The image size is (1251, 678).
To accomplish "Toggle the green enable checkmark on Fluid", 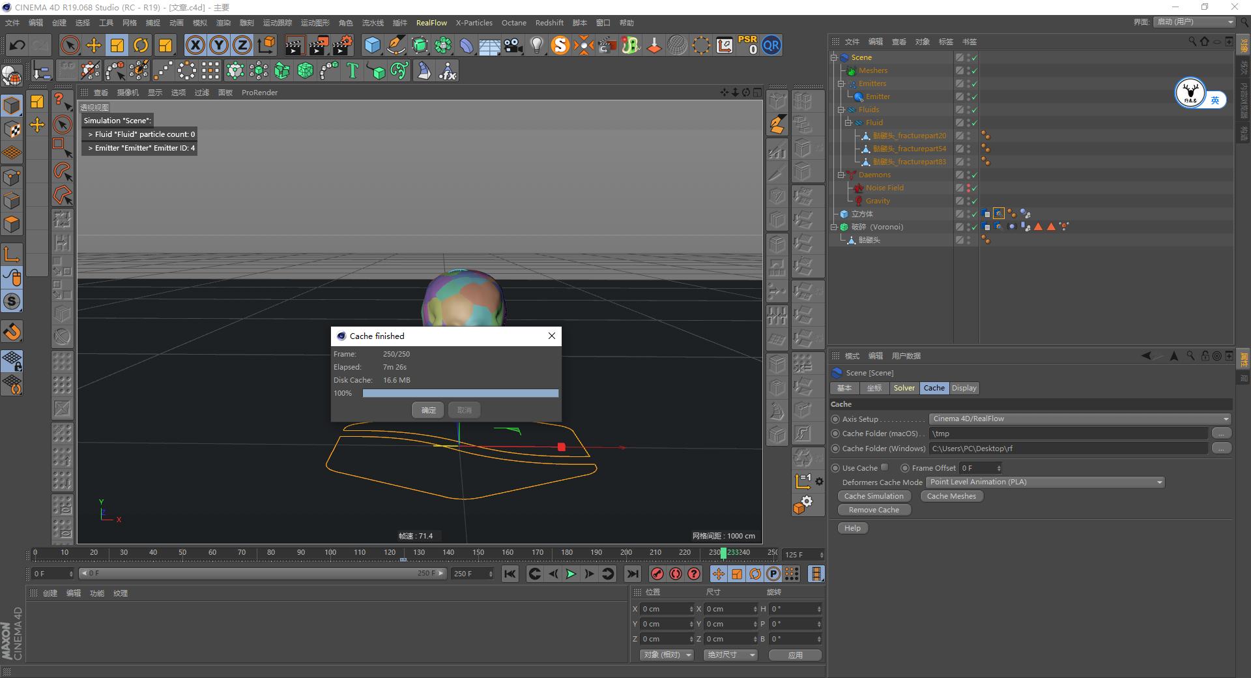I will (x=973, y=123).
